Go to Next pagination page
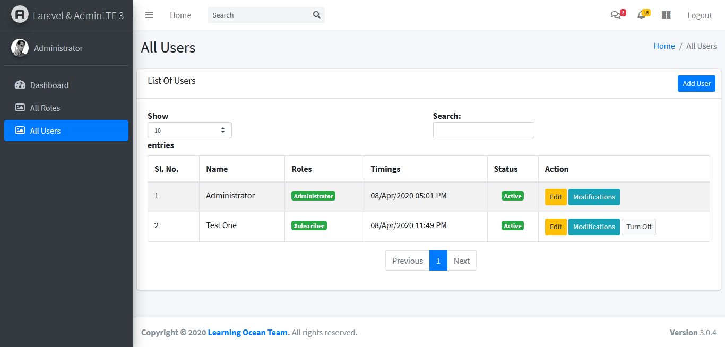The height and width of the screenshot is (347, 725). 462,261
